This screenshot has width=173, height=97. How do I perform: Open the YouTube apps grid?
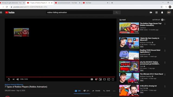(157, 12)
